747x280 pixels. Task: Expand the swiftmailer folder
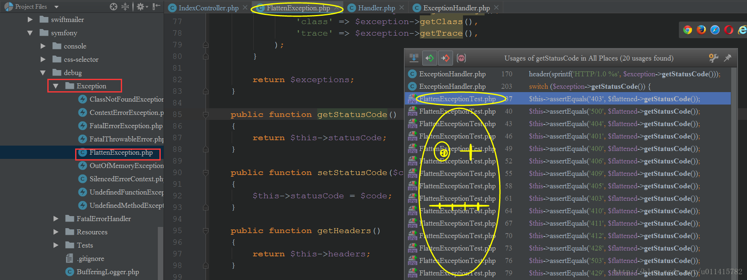[x=30, y=19]
